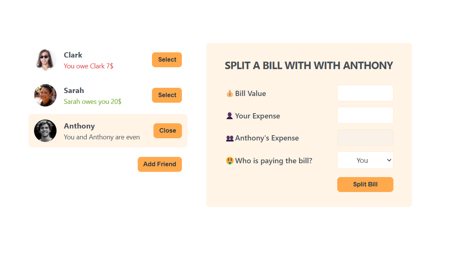
Task: Open the 'Who is paying the bill' dropdown
Action: (365, 160)
